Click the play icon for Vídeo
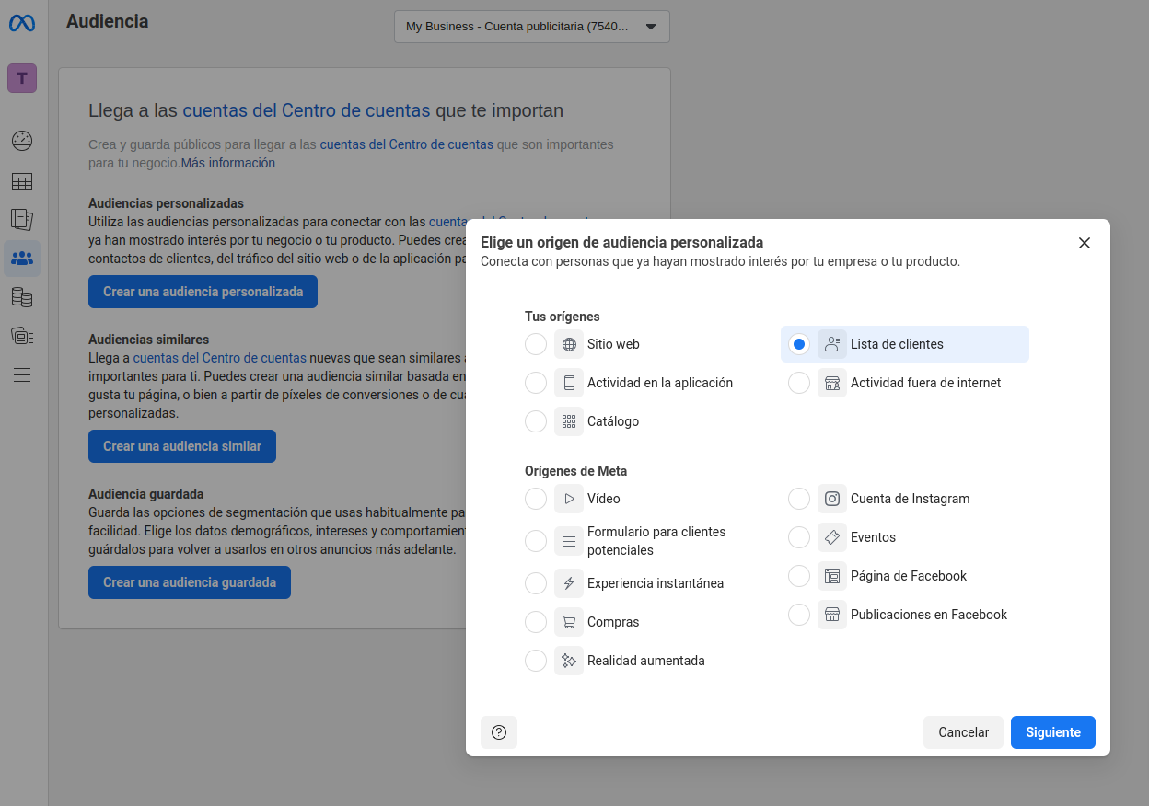This screenshot has width=1149, height=806. [569, 499]
